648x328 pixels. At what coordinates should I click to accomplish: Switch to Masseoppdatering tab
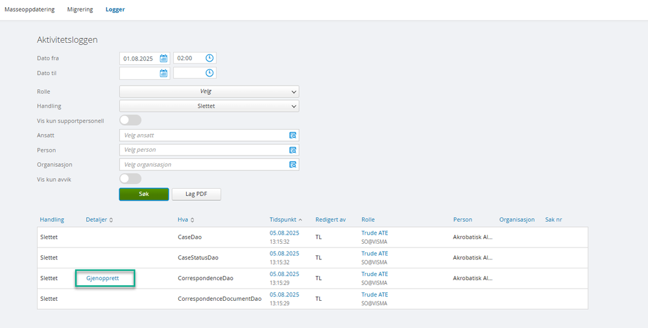point(29,10)
